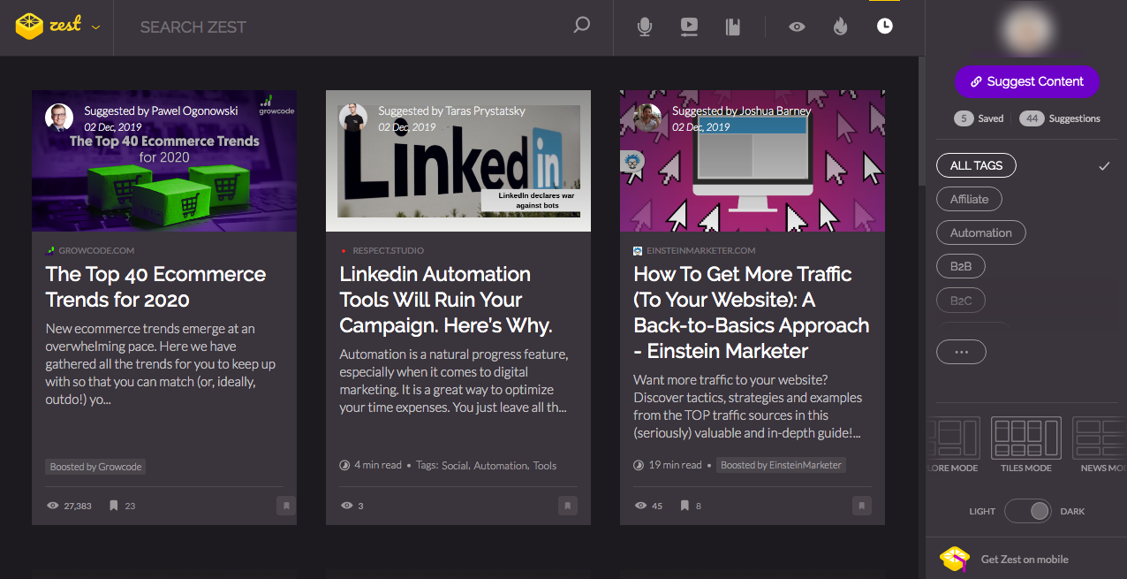Click the 19 min read clock icon
Screen dimensions: 1127x579
(639, 465)
